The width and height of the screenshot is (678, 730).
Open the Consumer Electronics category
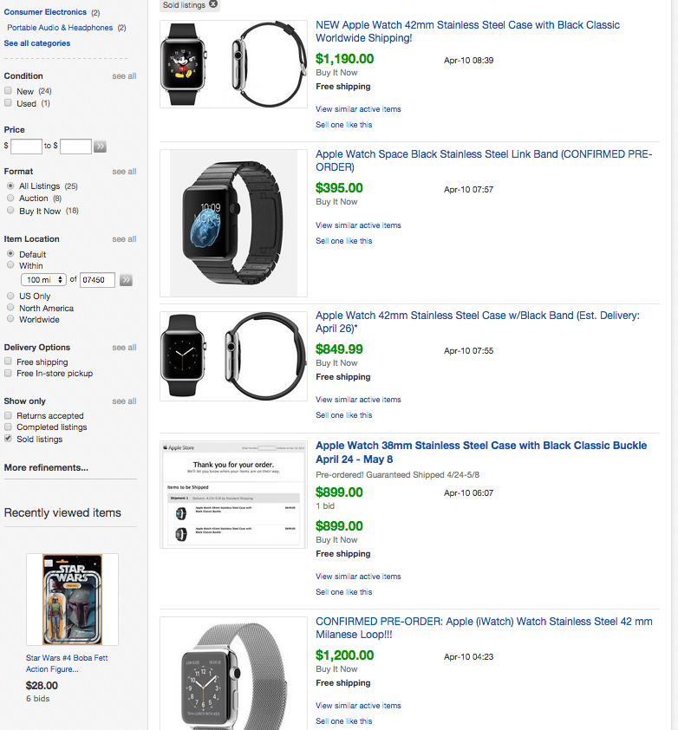[x=45, y=12]
